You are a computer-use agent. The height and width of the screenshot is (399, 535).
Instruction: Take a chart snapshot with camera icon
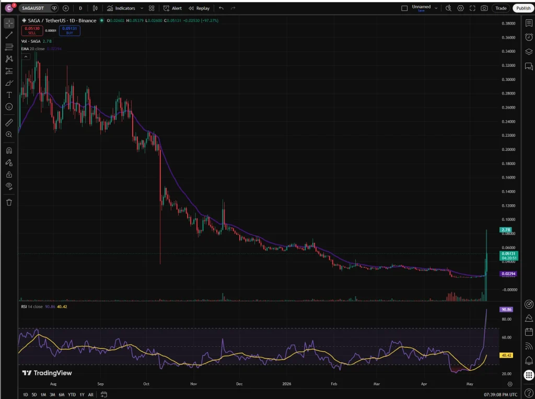click(x=484, y=8)
